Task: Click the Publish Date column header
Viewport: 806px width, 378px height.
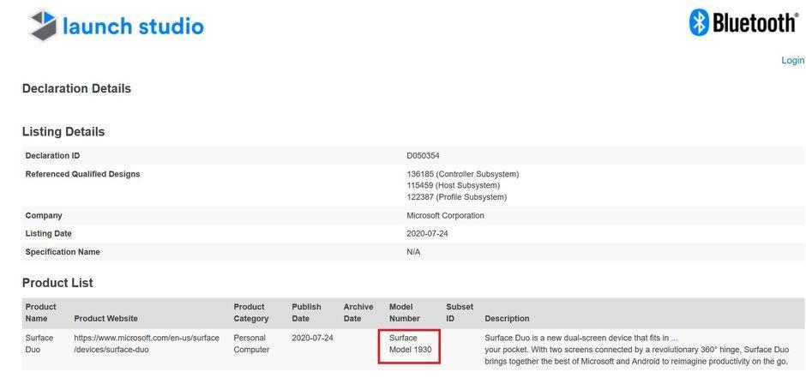Action: click(x=306, y=312)
